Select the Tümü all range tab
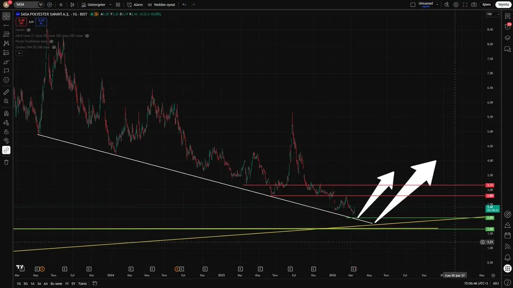 pyautogui.click(x=83, y=283)
